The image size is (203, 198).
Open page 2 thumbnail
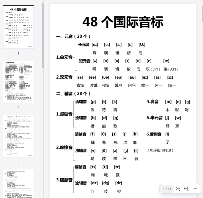(x=18, y=82)
